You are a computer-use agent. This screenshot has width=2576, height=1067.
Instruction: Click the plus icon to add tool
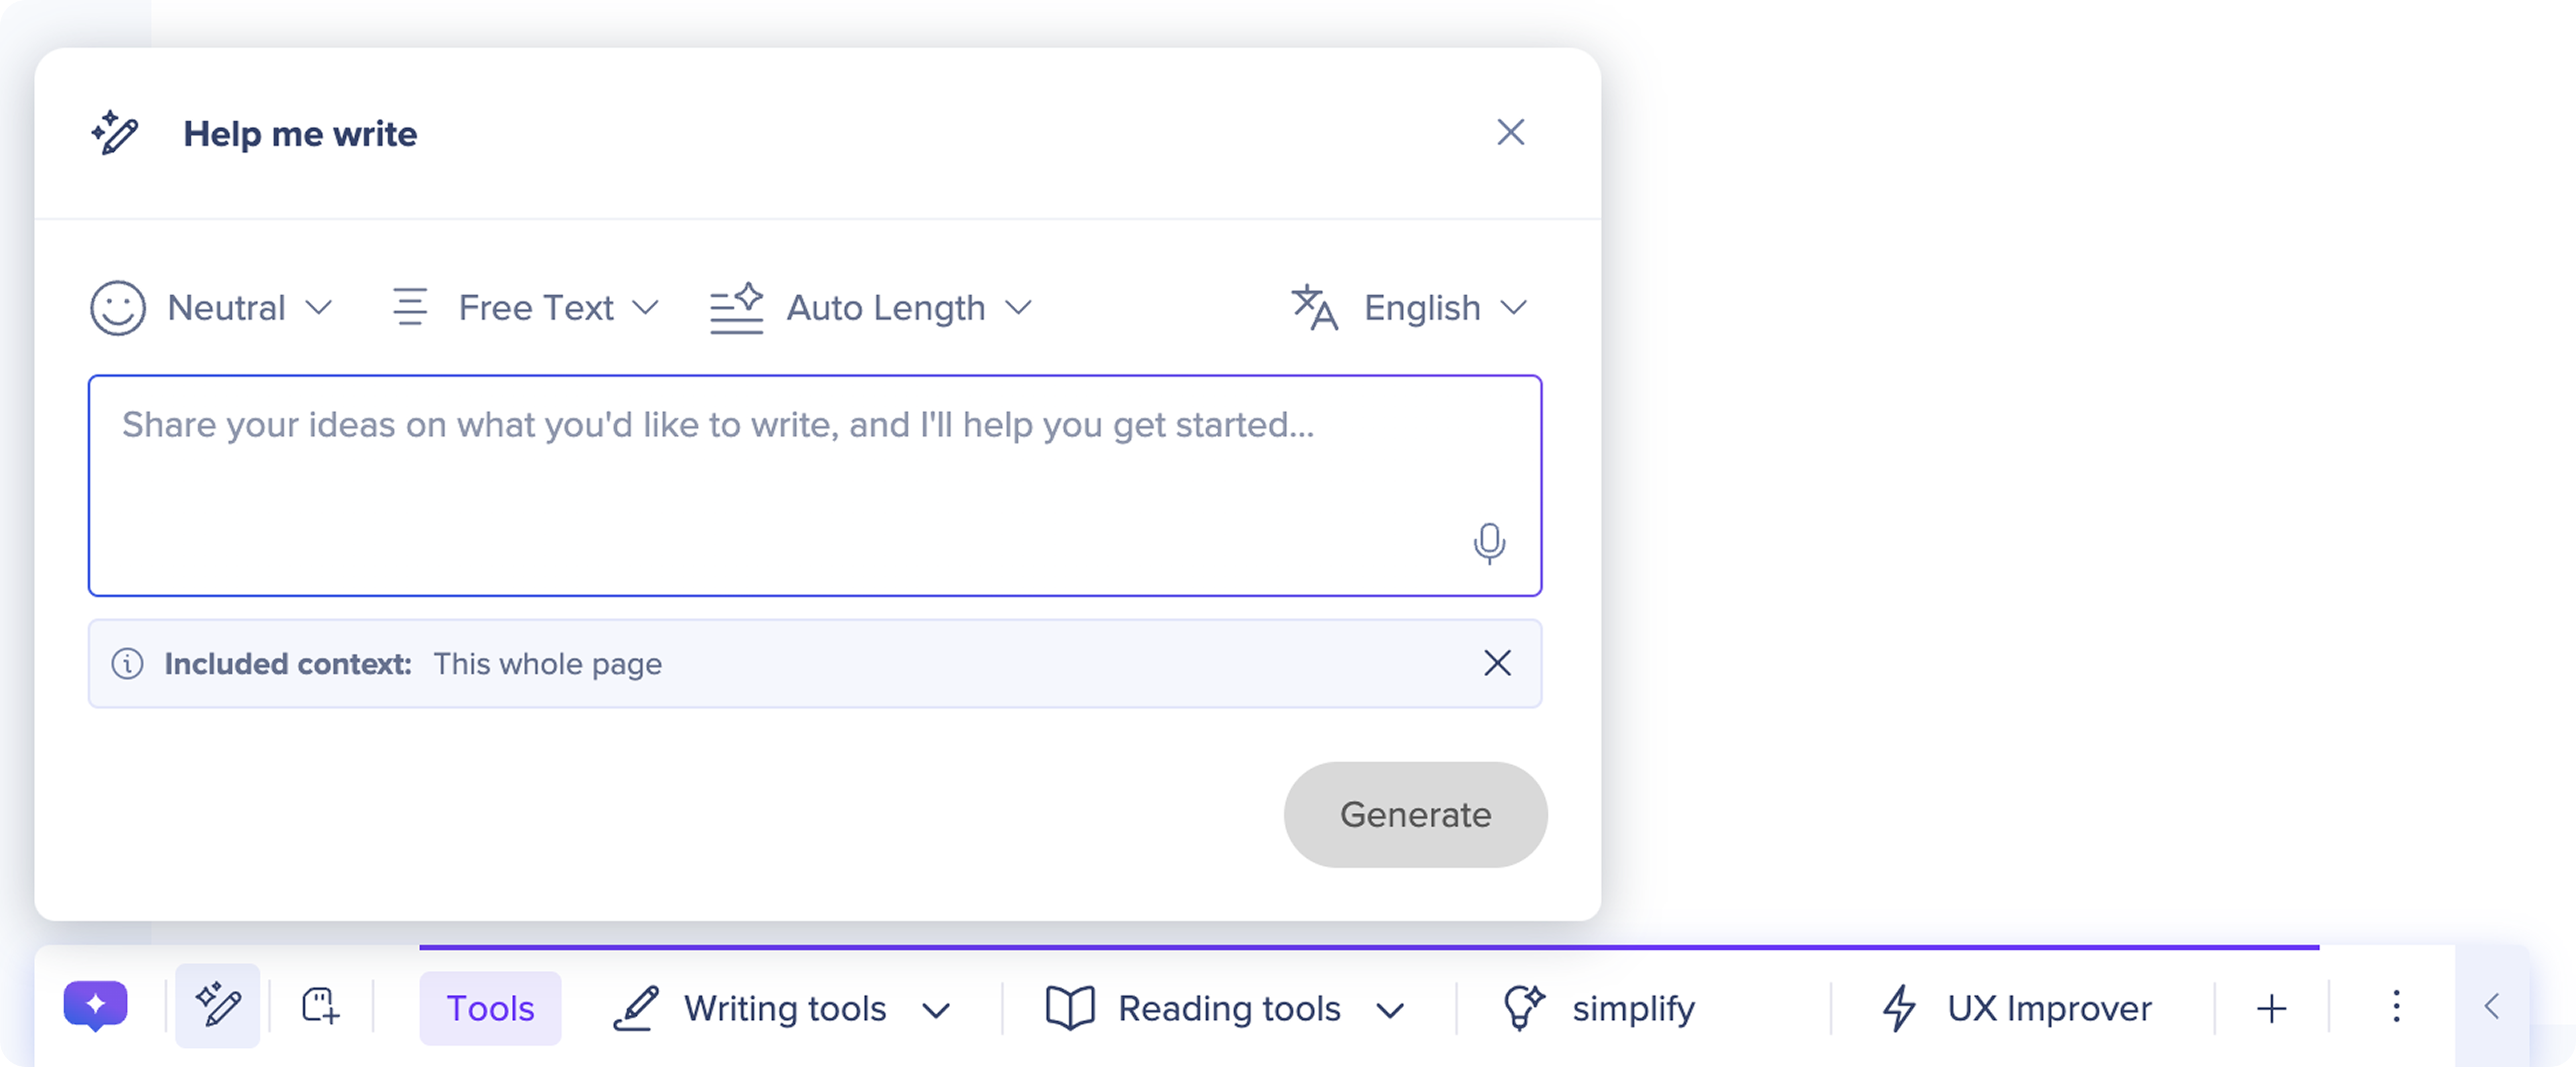[2271, 1008]
